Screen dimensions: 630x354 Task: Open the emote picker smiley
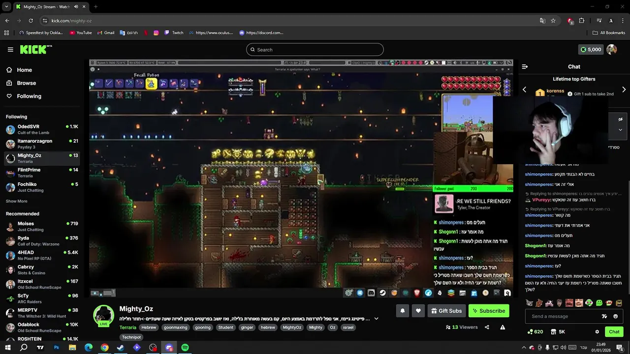coord(615,316)
